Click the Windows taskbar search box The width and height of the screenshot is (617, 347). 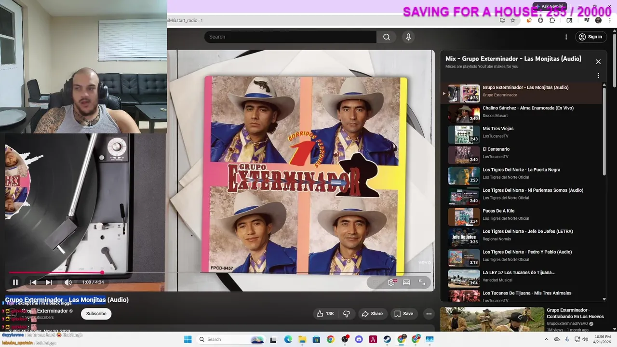coord(230,339)
